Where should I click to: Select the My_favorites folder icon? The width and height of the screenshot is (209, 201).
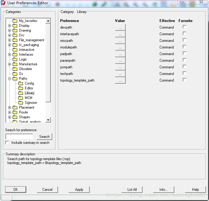tap(15, 21)
